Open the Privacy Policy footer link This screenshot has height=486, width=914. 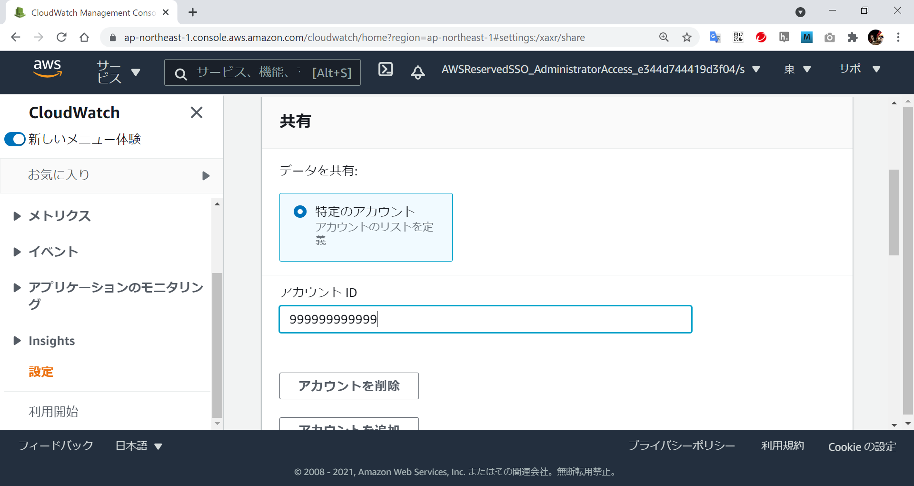pyautogui.click(x=681, y=446)
